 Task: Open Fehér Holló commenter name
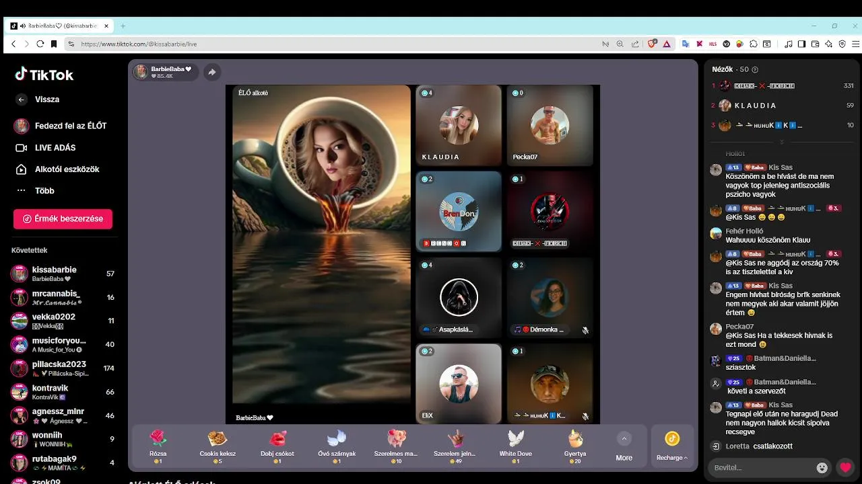click(744, 231)
